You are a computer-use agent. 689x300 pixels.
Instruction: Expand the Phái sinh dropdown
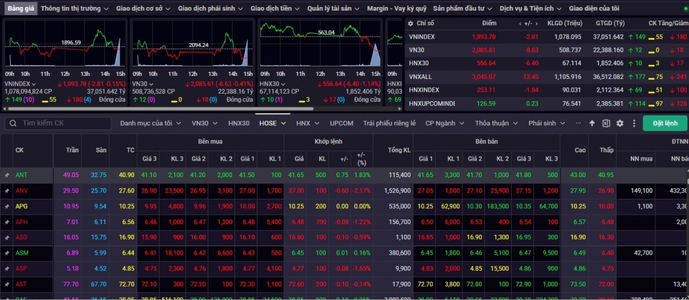(x=563, y=124)
